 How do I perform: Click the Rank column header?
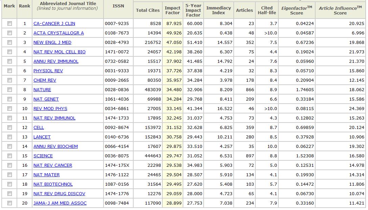click(x=25, y=6)
